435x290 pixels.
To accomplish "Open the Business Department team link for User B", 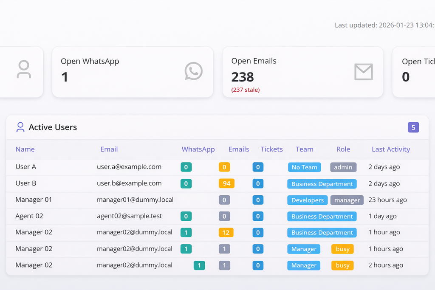I will tap(322, 183).
